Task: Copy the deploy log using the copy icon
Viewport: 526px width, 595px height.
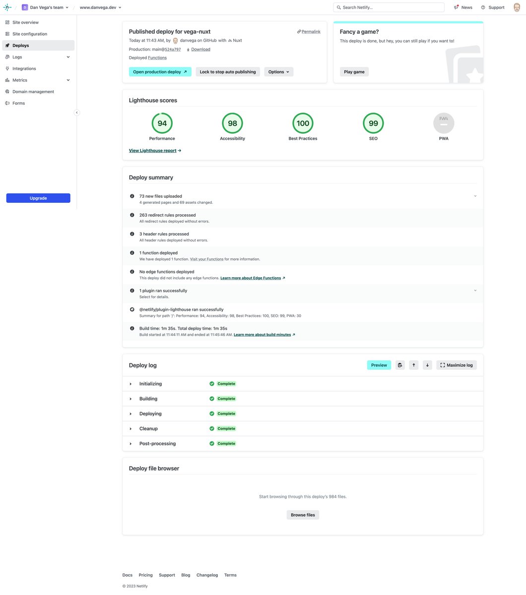Action: coord(400,365)
